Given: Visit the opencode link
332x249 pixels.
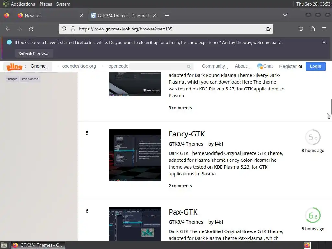Looking at the screenshot, I should click(118, 66).
